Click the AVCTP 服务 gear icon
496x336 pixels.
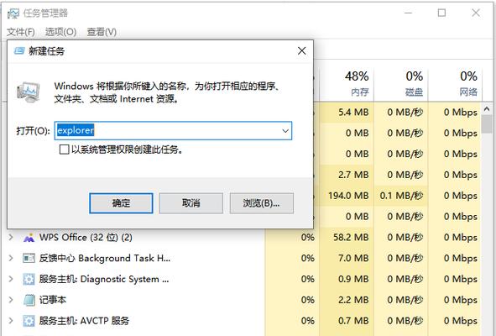tap(29, 321)
